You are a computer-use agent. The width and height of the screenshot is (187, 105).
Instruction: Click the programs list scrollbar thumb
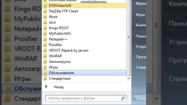129,38
